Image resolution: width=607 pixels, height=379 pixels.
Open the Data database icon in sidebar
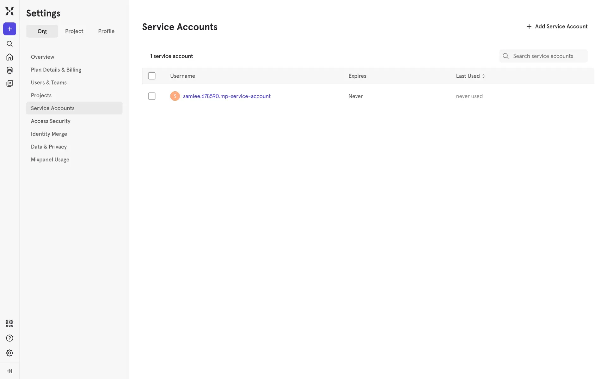9,70
